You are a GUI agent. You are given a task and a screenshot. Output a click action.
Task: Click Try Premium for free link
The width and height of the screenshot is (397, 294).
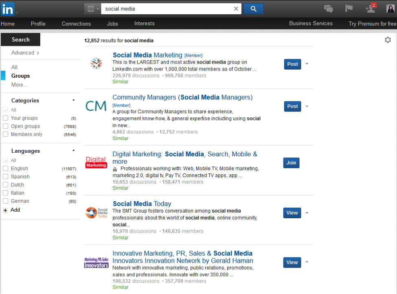click(x=373, y=24)
